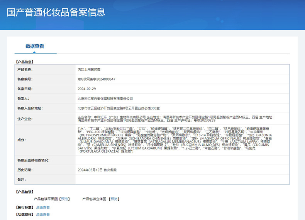Click the filing date 2024-02-29
This screenshot has height=220, width=305.
point(86,89)
